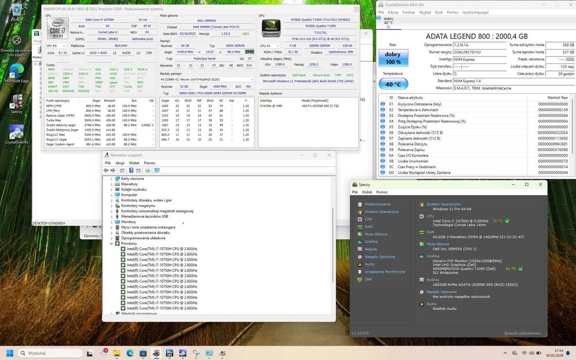Open Język(Language) menu in CrystalDiskInfo
Screen dimensions: 576x360
[x=475, y=13]
